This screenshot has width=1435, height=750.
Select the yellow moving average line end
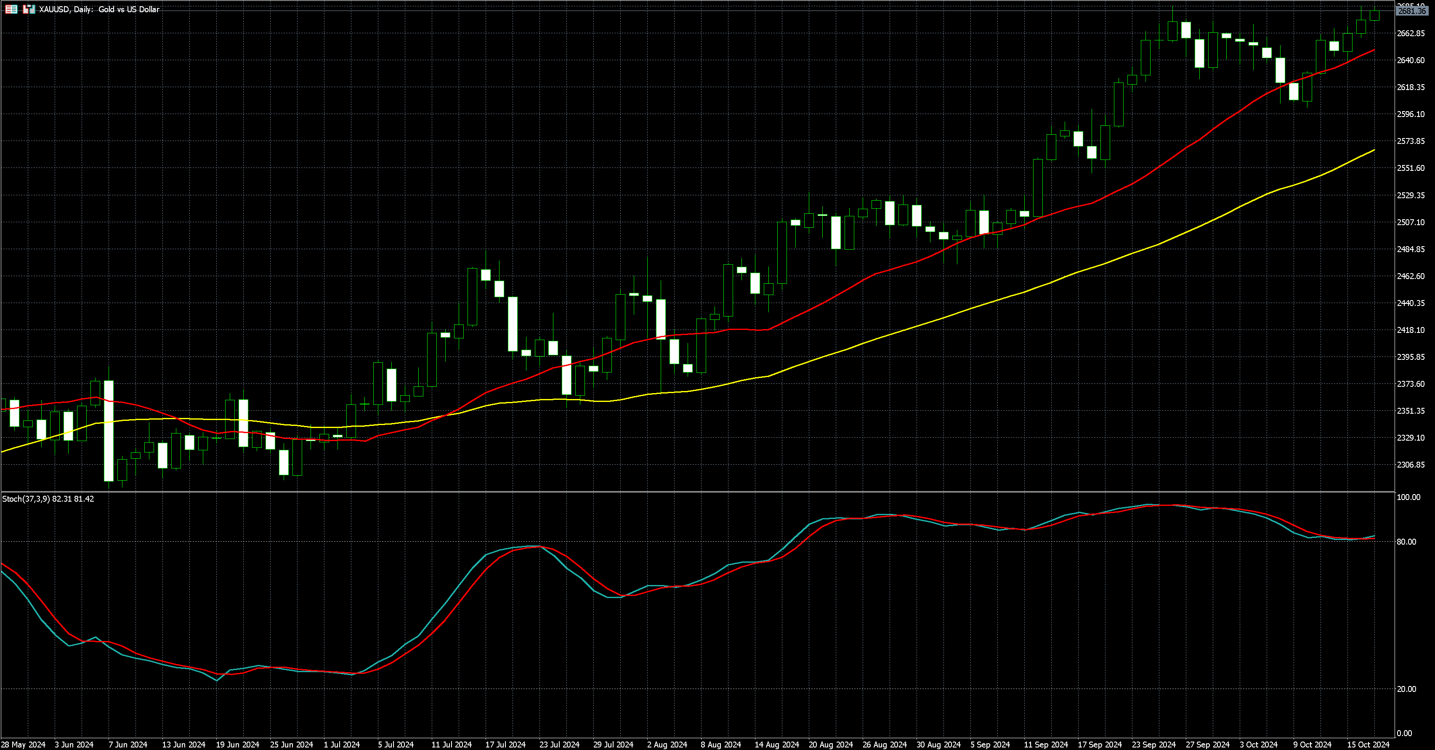[1374, 150]
